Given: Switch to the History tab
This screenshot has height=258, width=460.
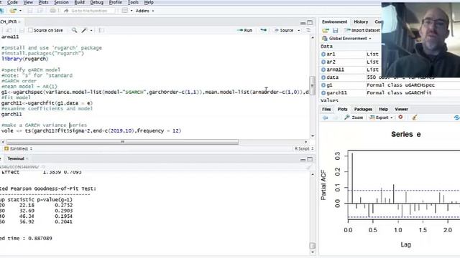Looking at the screenshot, I should [x=361, y=21].
